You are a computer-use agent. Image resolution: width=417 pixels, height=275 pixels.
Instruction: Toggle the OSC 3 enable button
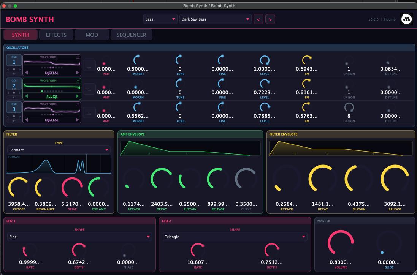click(14, 108)
